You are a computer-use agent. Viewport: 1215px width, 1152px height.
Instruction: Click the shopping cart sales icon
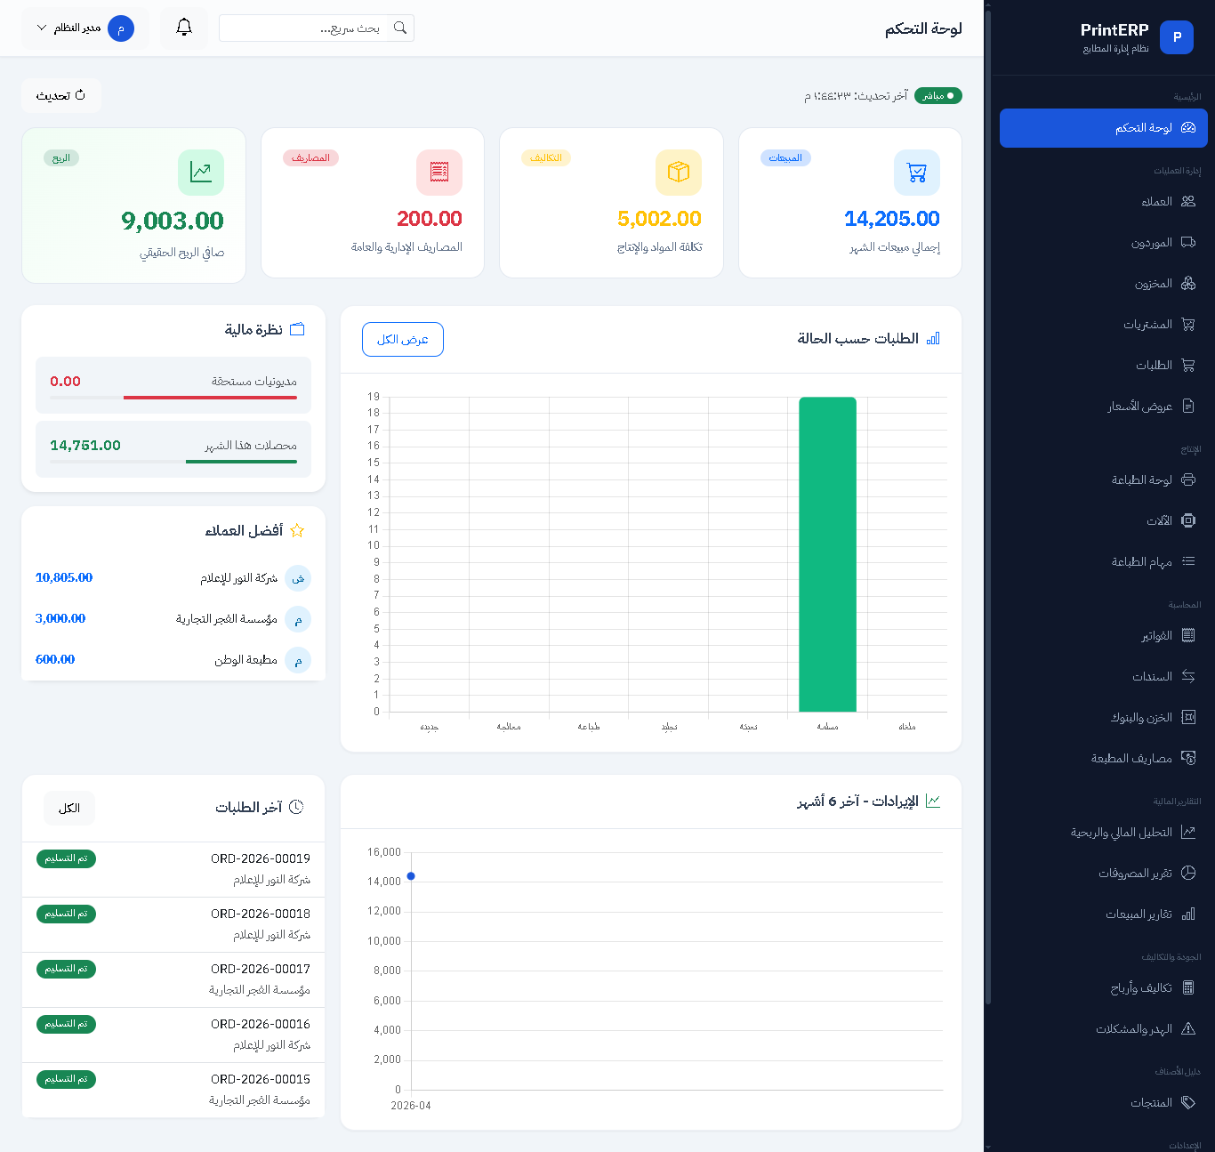[x=916, y=173]
